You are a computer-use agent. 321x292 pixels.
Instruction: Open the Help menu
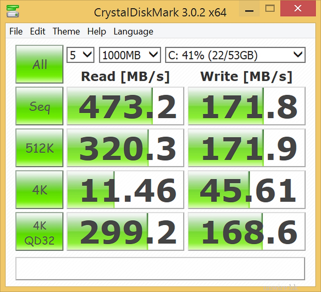tap(96, 31)
